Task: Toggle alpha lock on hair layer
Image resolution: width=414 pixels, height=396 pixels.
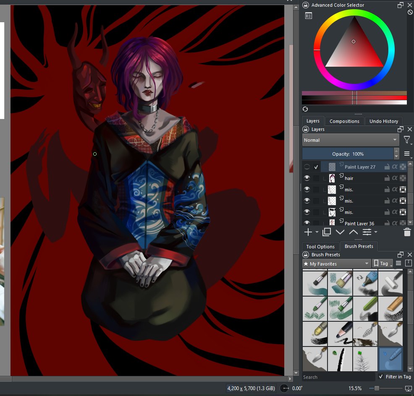Action: pos(403,178)
